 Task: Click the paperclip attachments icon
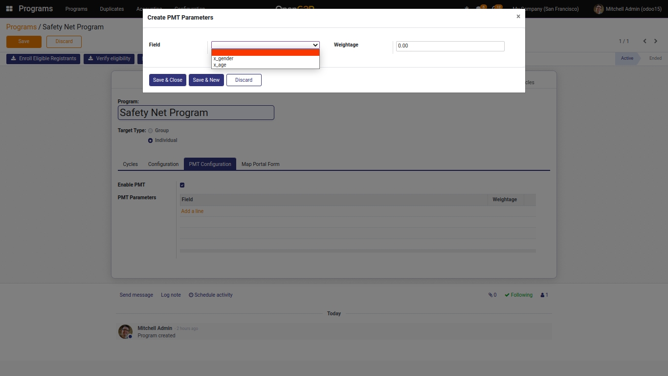tap(490, 295)
